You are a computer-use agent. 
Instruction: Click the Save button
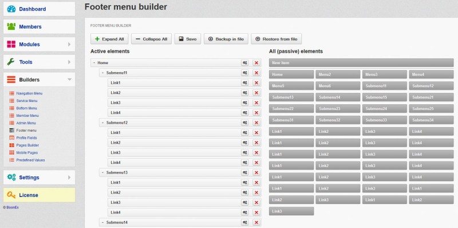188,39
